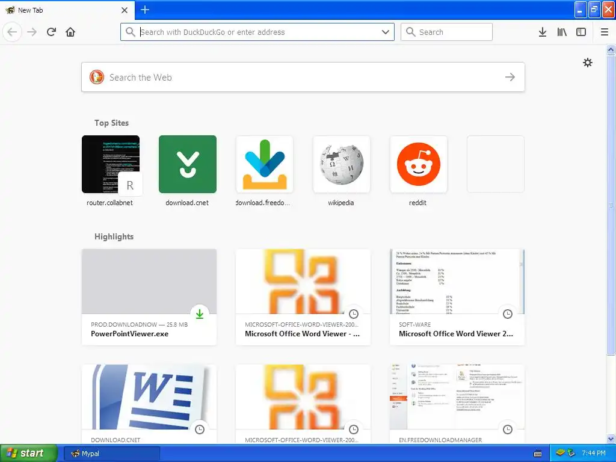Click the Highlights section heading
This screenshot has width=616, height=462.
pyautogui.click(x=114, y=236)
